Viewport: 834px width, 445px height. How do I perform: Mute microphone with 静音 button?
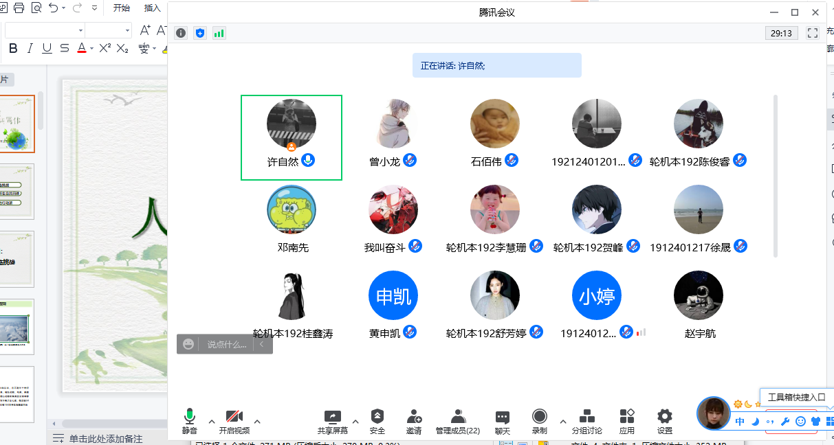pos(189,420)
